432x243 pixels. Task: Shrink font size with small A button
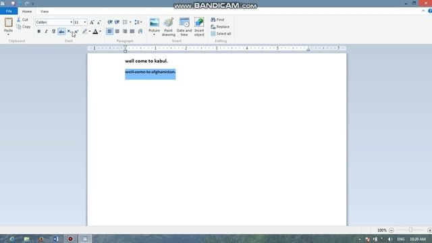coord(99,22)
